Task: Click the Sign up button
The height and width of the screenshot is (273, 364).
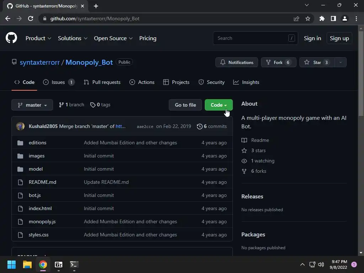Action: coord(339,38)
